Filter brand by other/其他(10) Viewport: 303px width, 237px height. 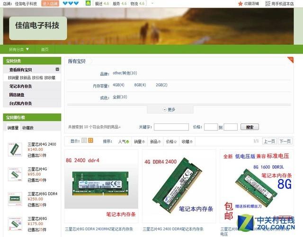(125, 73)
